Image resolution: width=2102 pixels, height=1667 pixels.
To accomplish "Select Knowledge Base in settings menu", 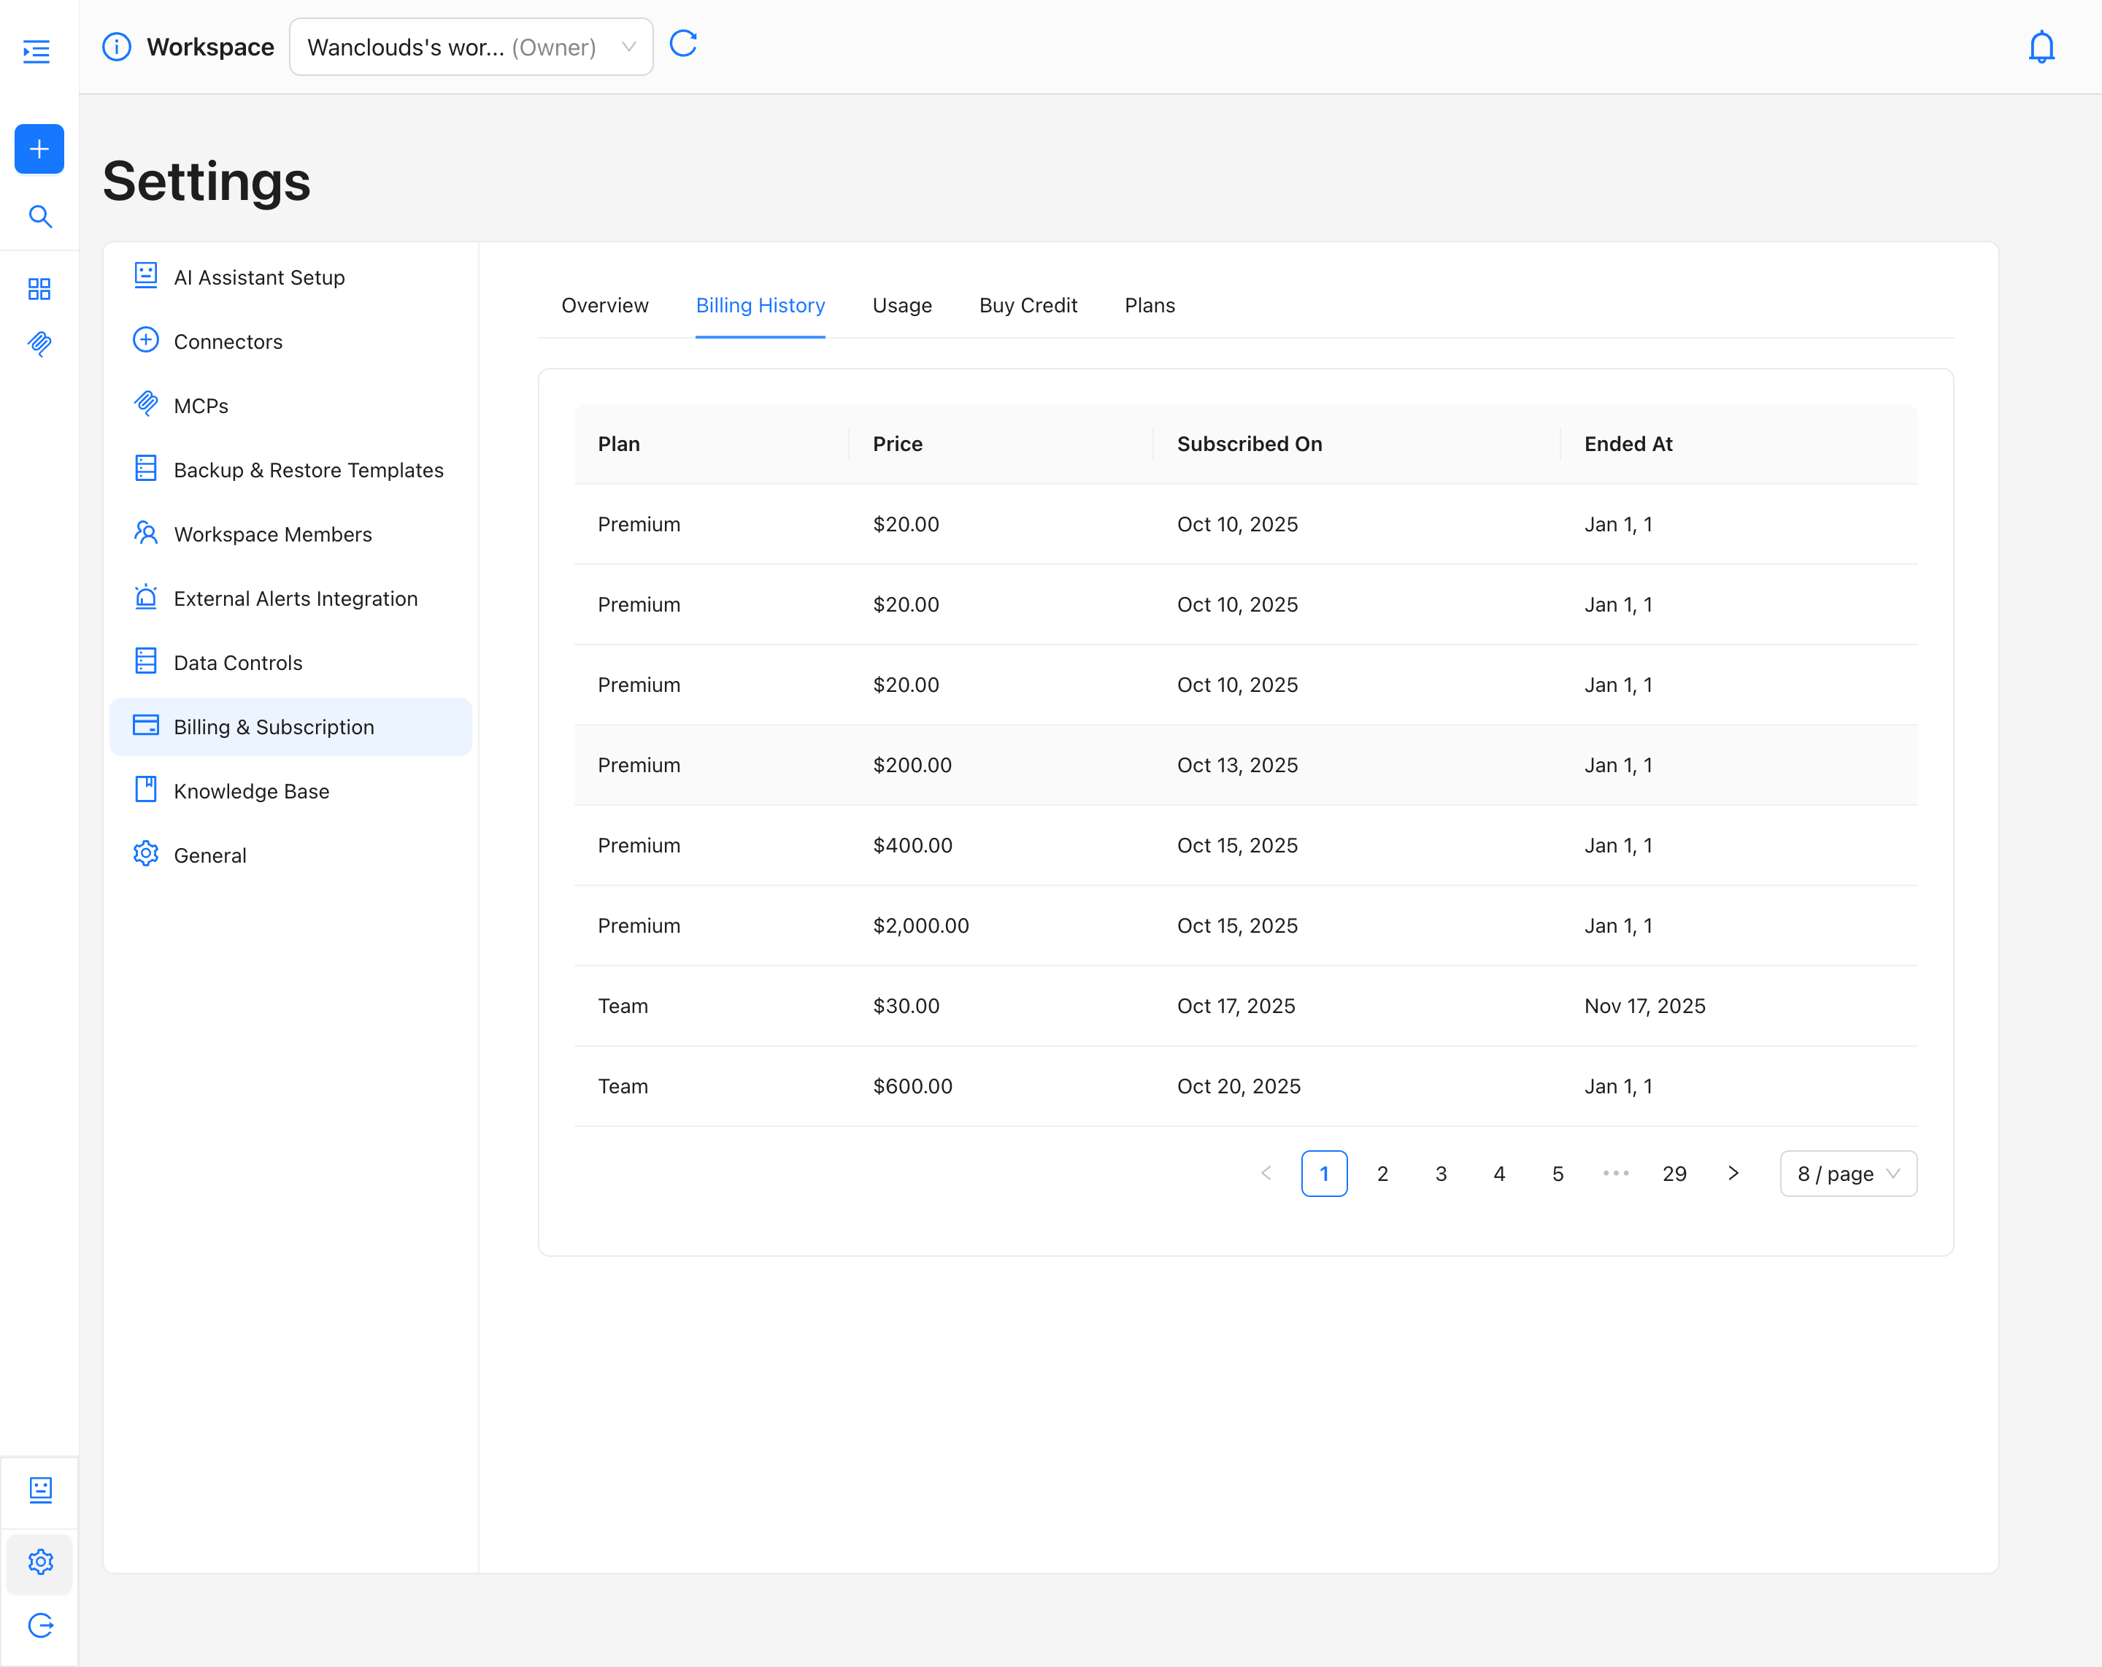I will click(250, 792).
